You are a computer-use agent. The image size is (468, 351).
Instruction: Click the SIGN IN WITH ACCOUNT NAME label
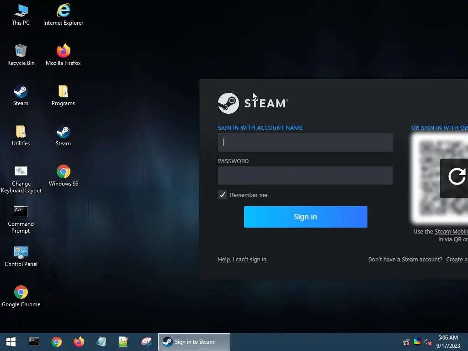260,128
